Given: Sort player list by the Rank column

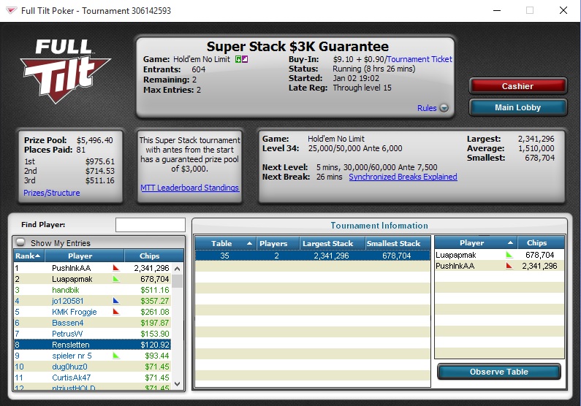Looking at the screenshot, I should (x=29, y=256).
